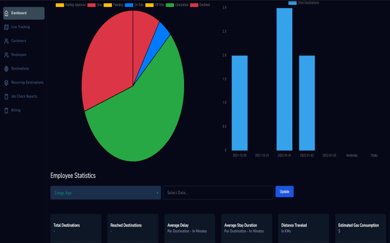
Task: Click the Destinations target icon
Action: click(6, 68)
